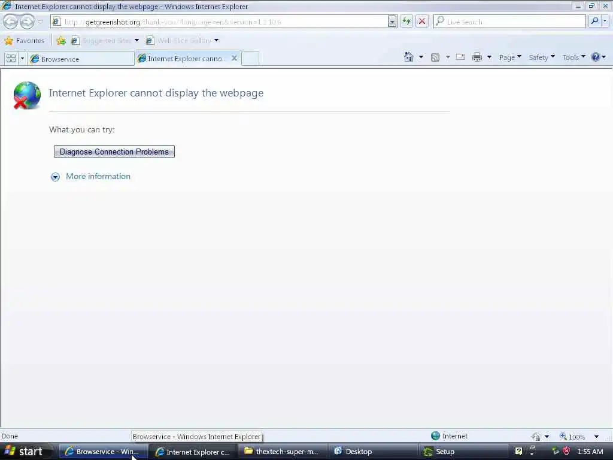Stop loading with the red X icon
This screenshot has width=613, height=460.
422,22
